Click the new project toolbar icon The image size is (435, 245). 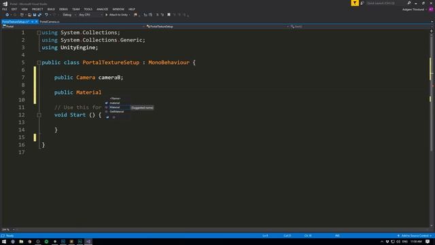point(22,15)
